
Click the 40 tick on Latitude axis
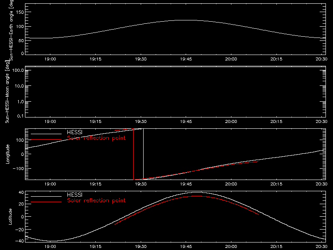point(21,192)
